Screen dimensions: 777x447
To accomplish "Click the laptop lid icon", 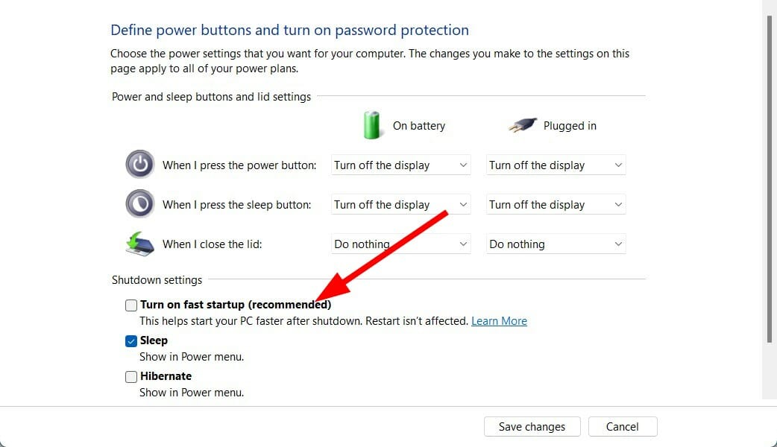I will coord(139,244).
